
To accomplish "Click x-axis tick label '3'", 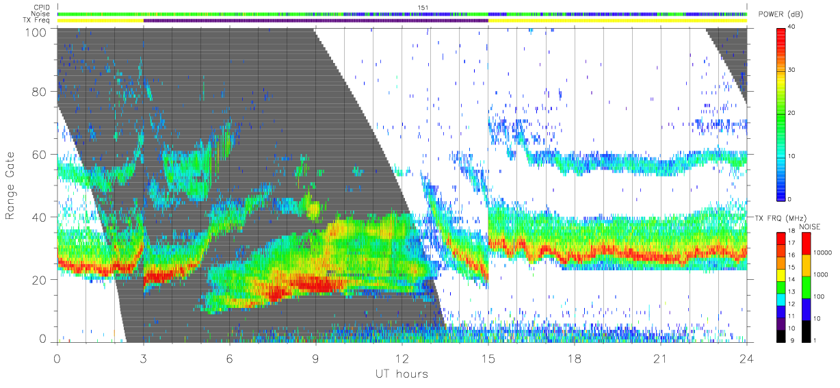I will click(x=144, y=359).
